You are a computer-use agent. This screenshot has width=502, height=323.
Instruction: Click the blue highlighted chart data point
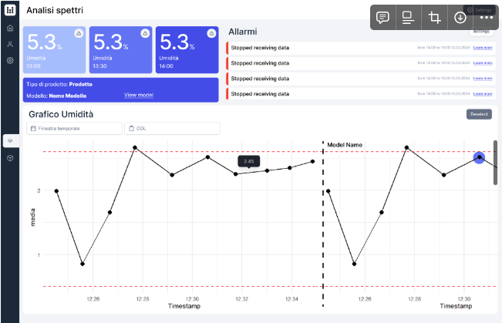pyautogui.click(x=479, y=157)
